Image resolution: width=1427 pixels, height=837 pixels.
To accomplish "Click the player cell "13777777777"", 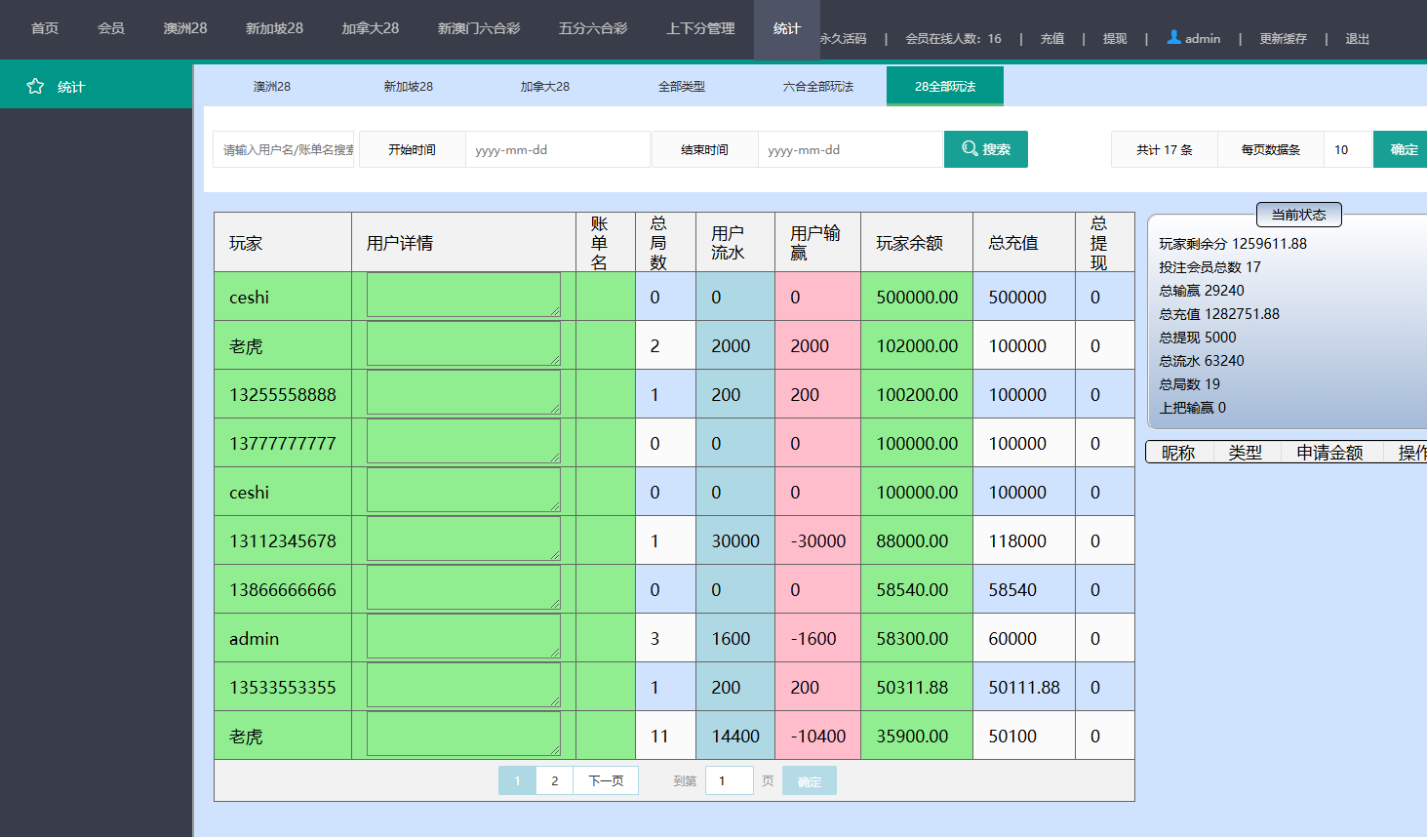I will [x=283, y=443].
